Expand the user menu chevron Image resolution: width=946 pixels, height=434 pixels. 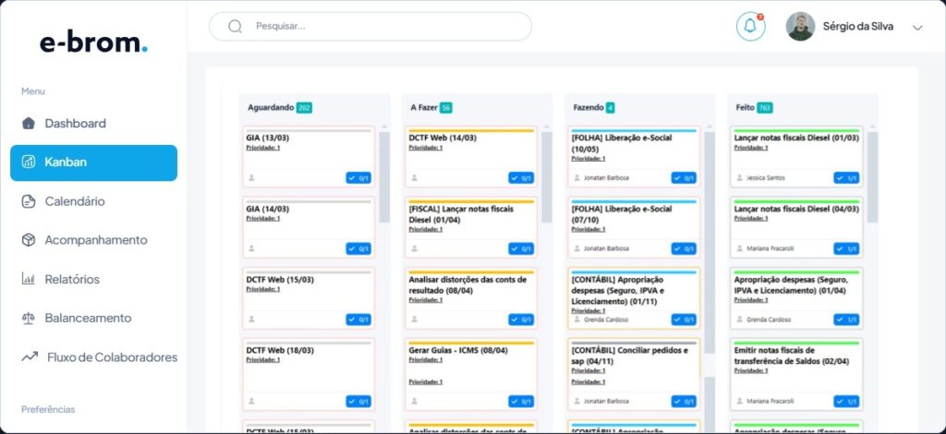coord(917,28)
